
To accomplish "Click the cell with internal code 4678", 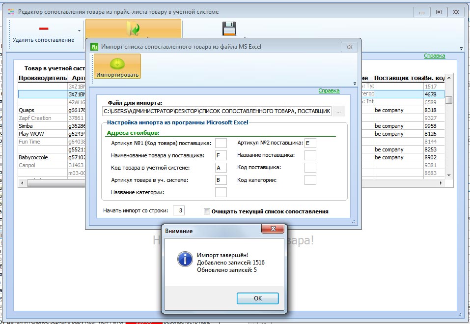I will click(434, 94).
